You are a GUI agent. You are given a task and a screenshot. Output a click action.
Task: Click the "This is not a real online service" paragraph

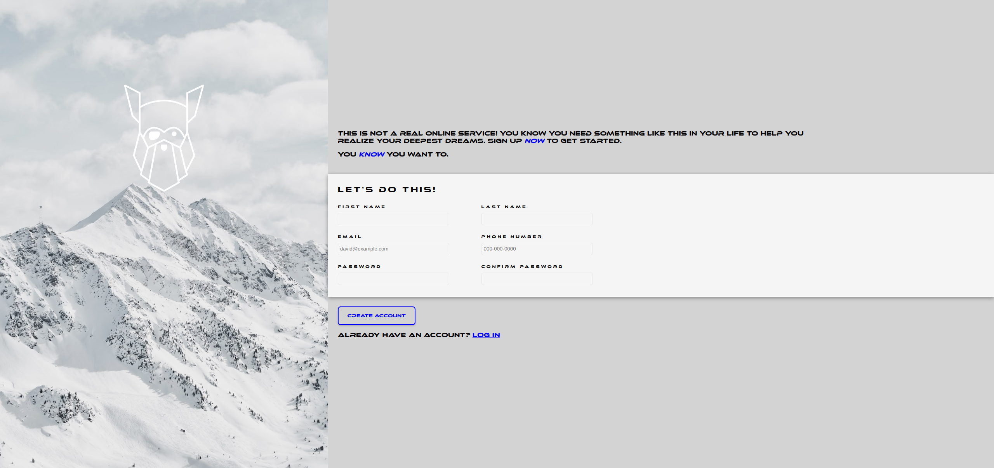click(571, 137)
